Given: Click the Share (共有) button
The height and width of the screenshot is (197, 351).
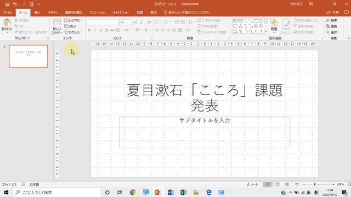Looking at the screenshot, I should (x=333, y=13).
